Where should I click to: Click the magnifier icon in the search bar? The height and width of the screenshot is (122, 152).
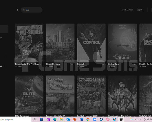[23, 10]
